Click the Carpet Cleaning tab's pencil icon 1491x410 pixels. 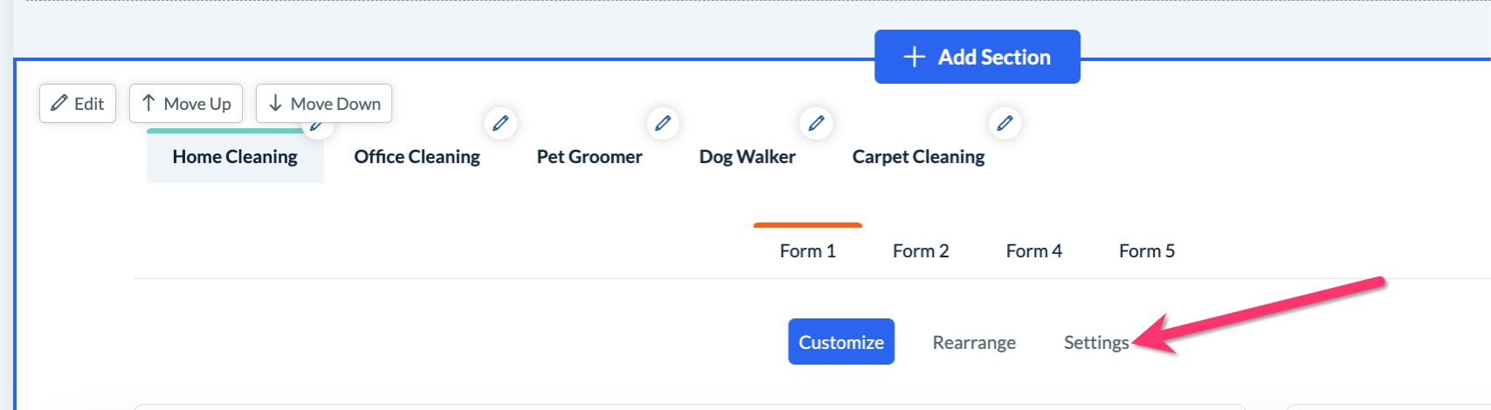click(x=1005, y=123)
